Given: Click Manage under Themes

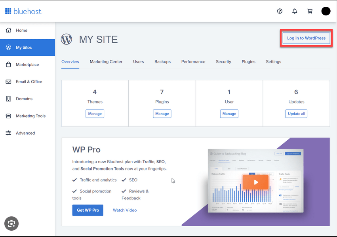Looking at the screenshot, I should click(95, 114).
